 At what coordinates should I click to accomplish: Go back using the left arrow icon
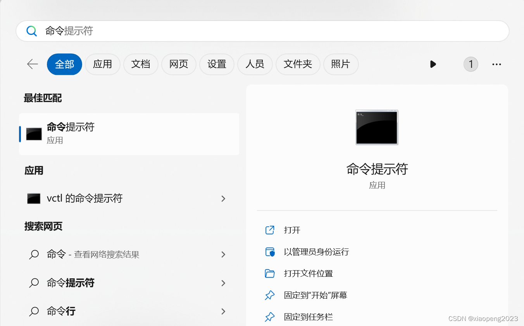pos(33,64)
